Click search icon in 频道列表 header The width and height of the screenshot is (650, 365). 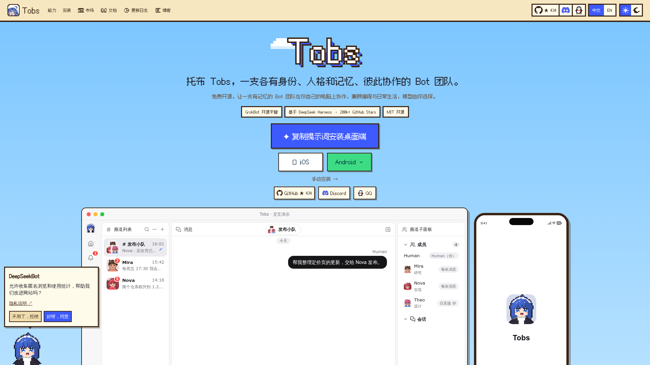[147, 229]
